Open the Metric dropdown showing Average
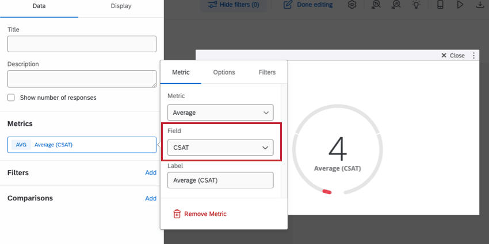This screenshot has width=489, height=244. tap(220, 113)
